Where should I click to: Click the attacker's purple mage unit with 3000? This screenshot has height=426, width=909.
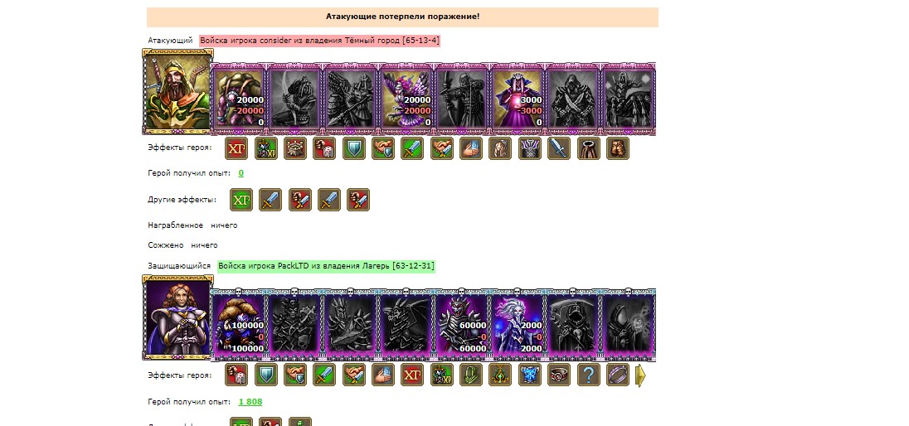(517, 97)
